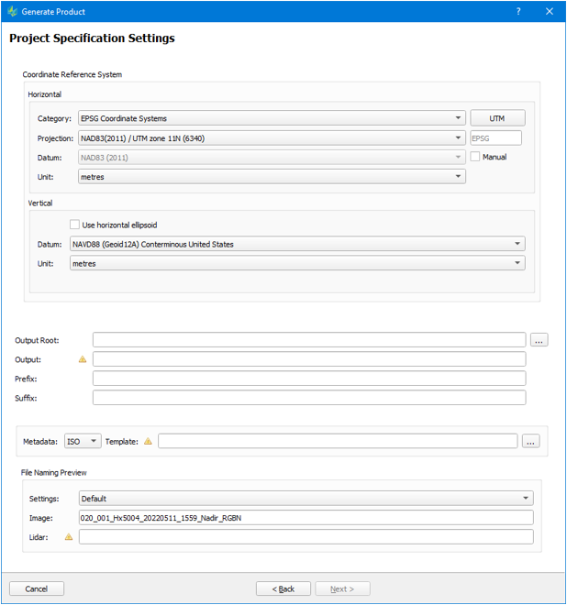Go to previous page with Back
The height and width of the screenshot is (605, 567).
(283, 588)
